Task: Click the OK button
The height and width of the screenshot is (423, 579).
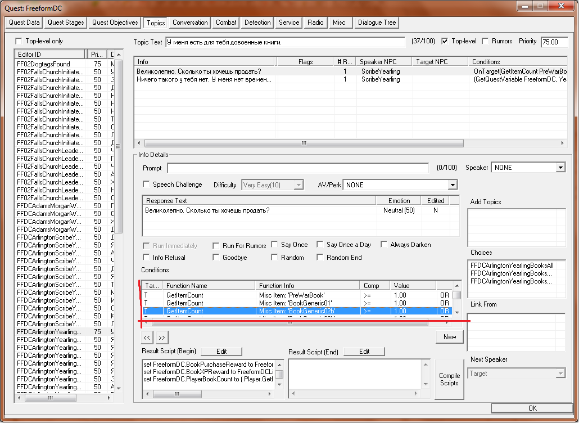Action: [x=532, y=408]
